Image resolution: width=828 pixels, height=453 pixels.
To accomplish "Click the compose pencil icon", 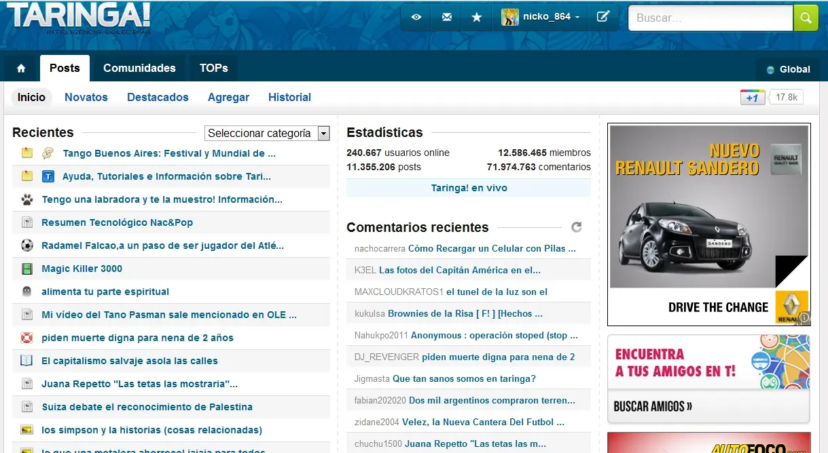I will coord(603,17).
